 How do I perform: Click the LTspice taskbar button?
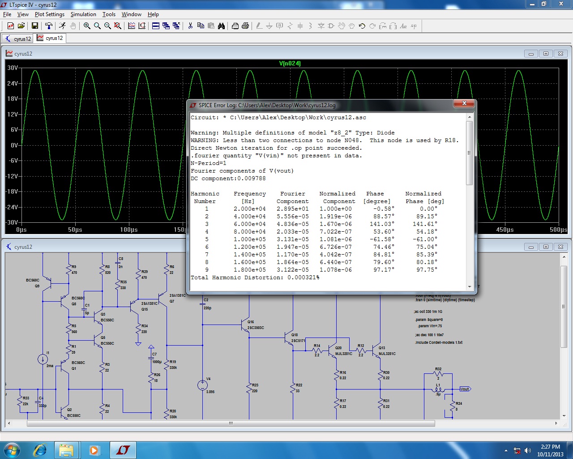[x=123, y=450]
